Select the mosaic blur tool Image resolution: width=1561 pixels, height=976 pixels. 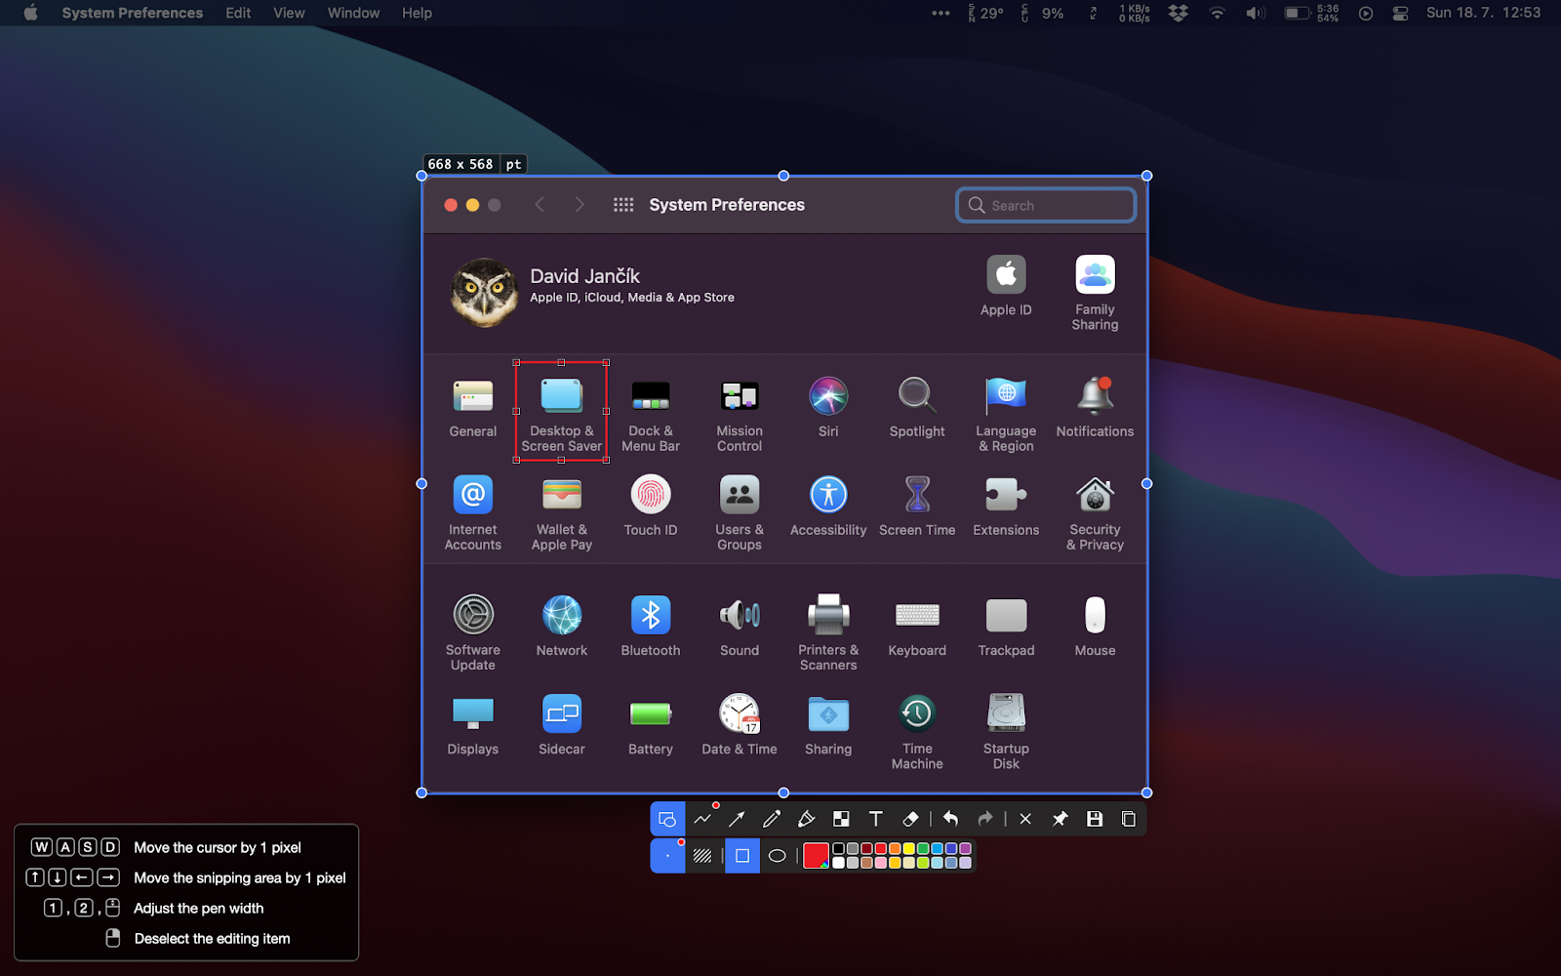click(841, 819)
